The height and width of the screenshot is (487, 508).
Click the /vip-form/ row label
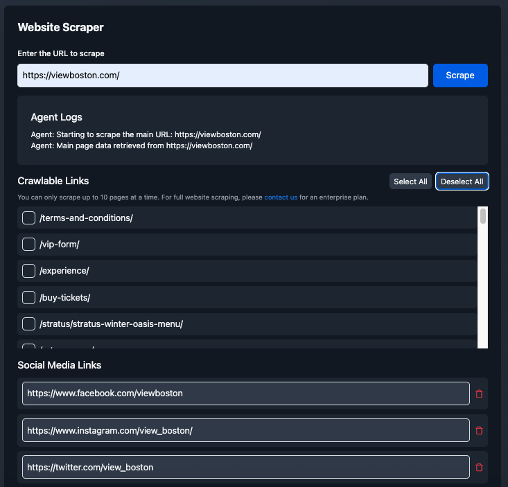point(60,244)
